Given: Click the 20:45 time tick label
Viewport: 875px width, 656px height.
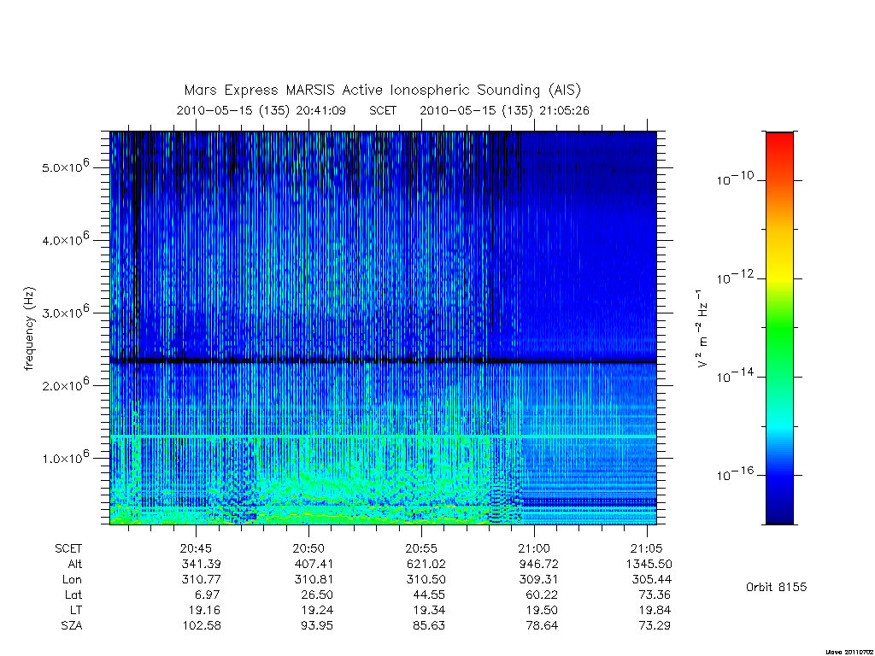Looking at the screenshot, I should (196, 548).
